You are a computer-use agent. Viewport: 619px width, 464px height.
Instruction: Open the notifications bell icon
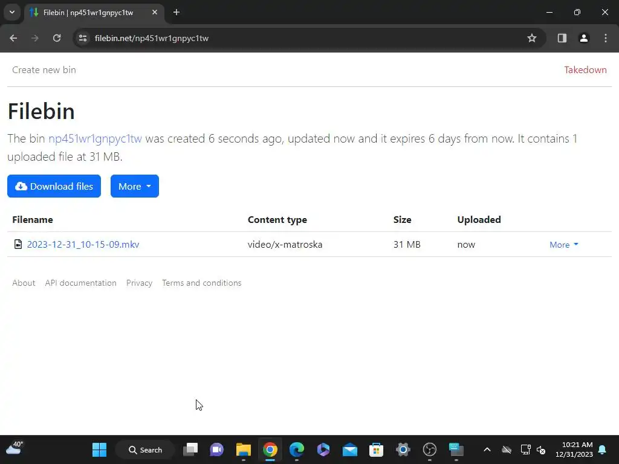603,449
